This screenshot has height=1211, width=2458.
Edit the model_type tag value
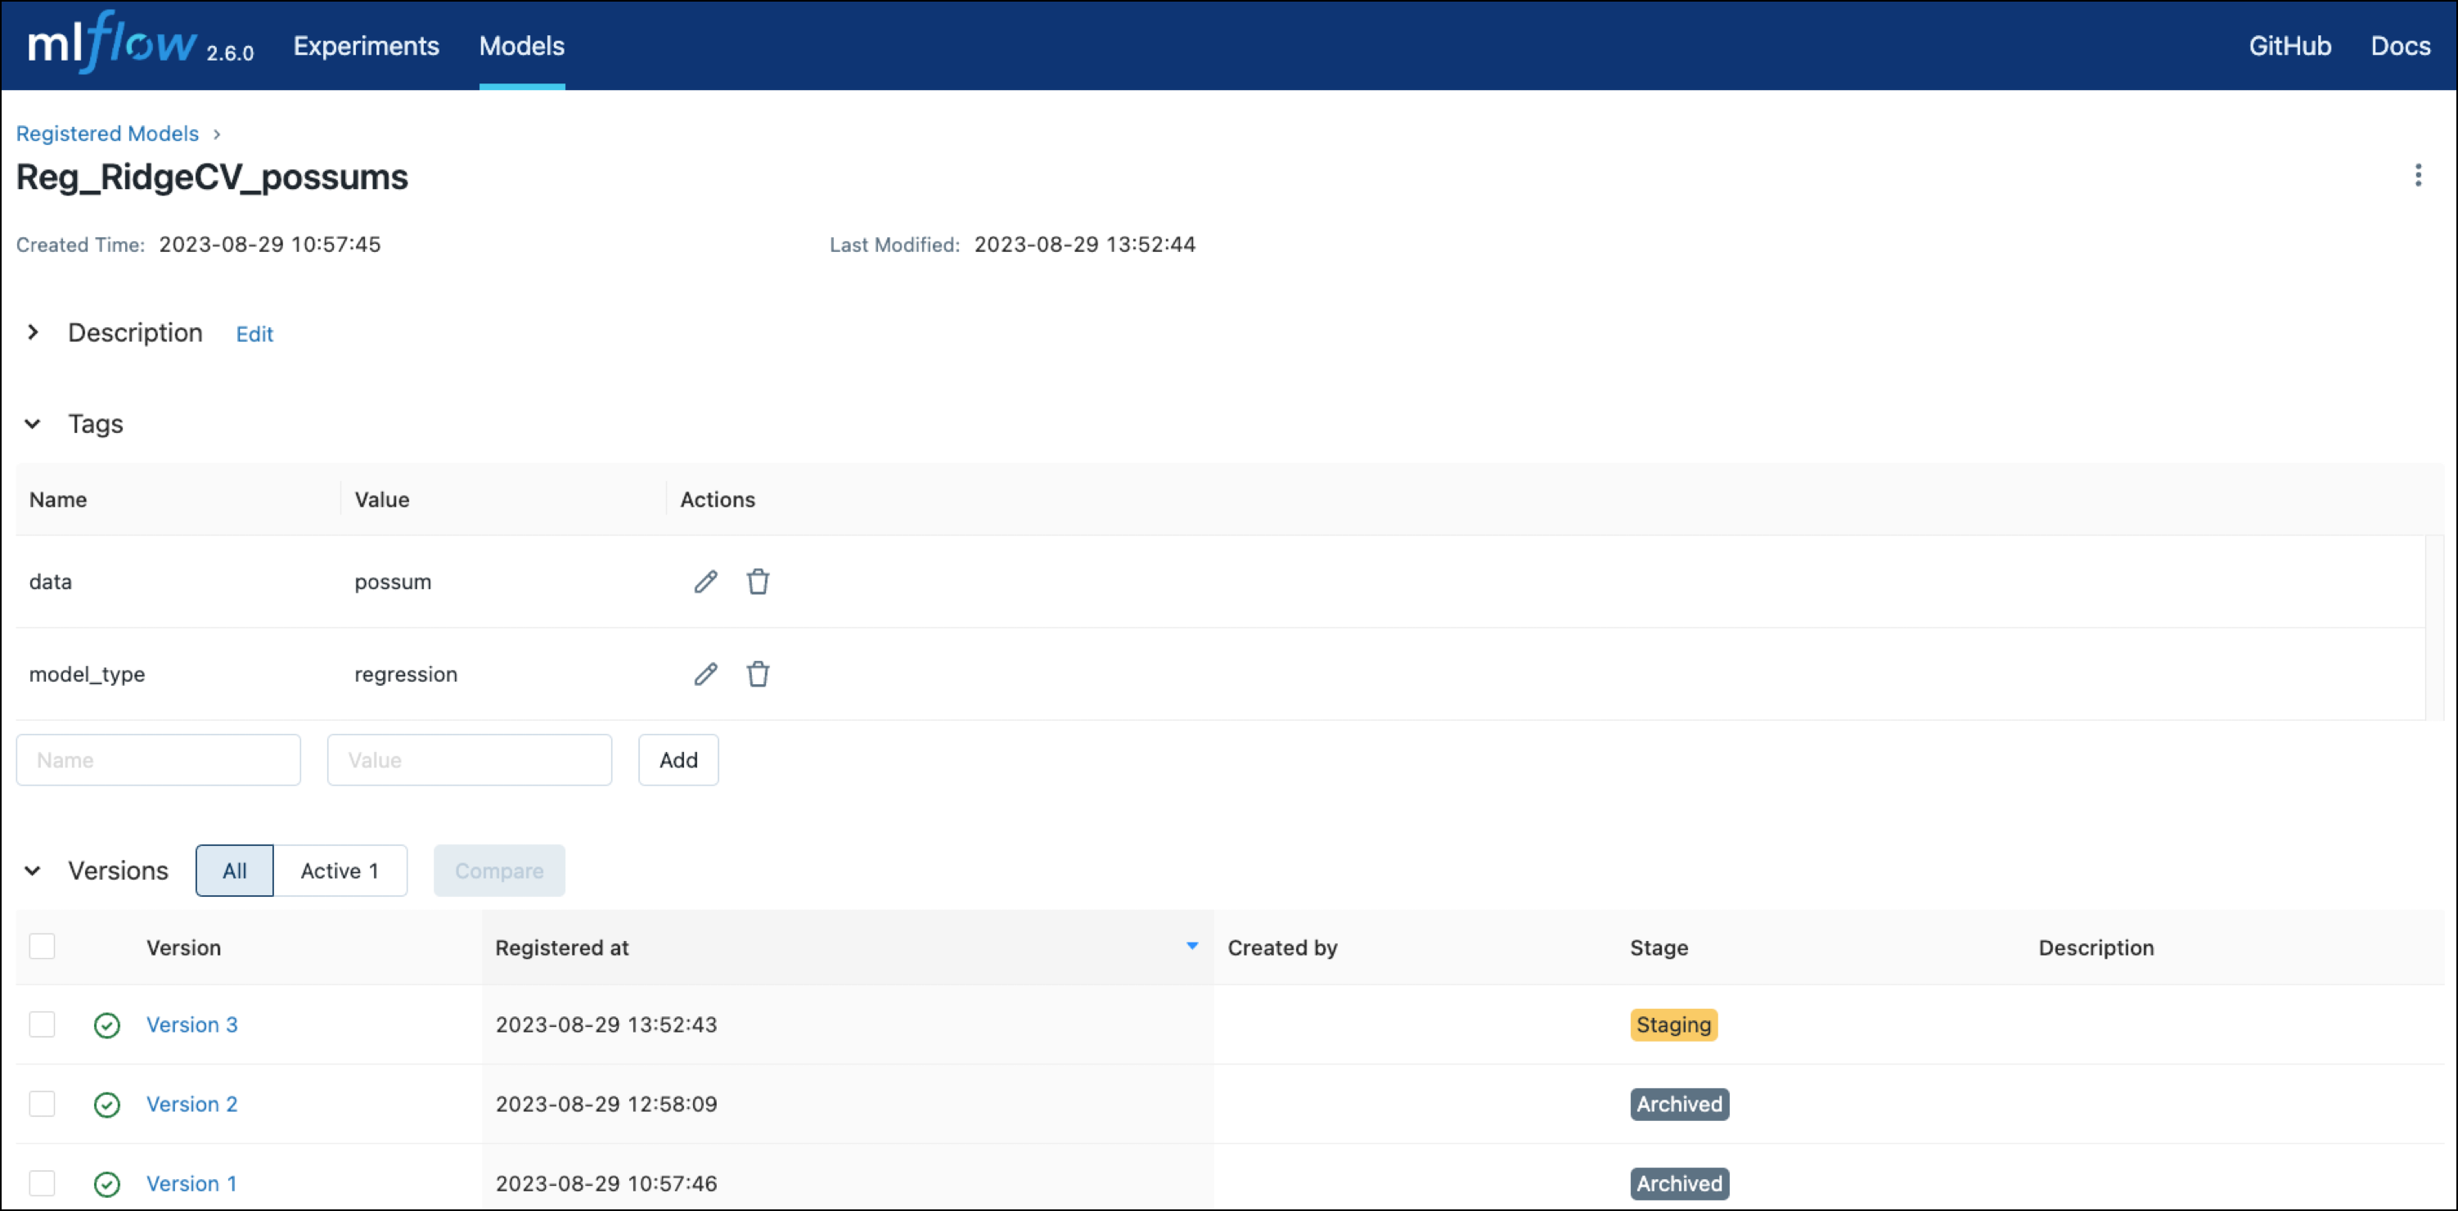coord(705,673)
